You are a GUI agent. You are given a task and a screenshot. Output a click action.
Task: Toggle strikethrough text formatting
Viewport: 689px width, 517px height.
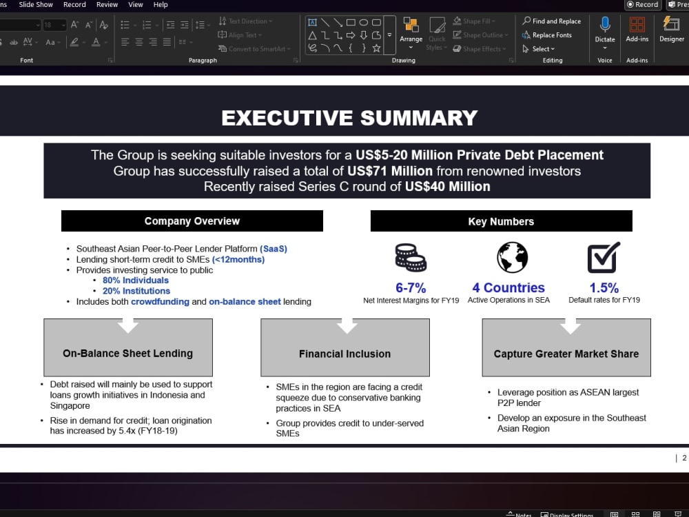[14, 42]
